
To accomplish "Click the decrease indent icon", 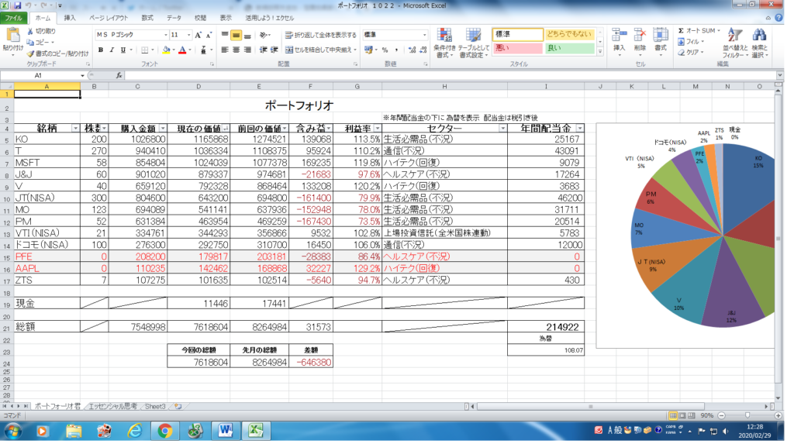I will pyautogui.click(x=264, y=50).
